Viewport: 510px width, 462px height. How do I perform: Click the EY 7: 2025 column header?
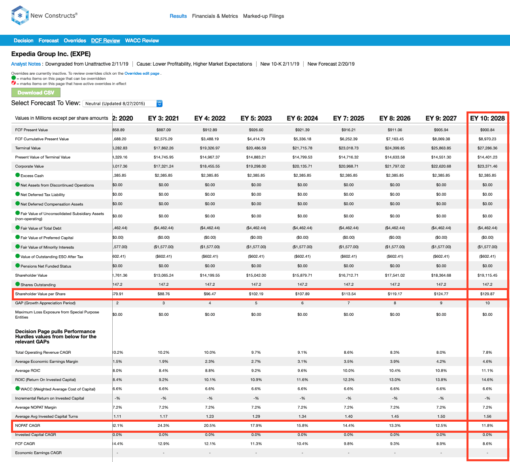[349, 118]
